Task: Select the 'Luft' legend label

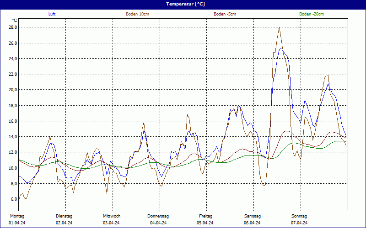Action: (x=52, y=14)
